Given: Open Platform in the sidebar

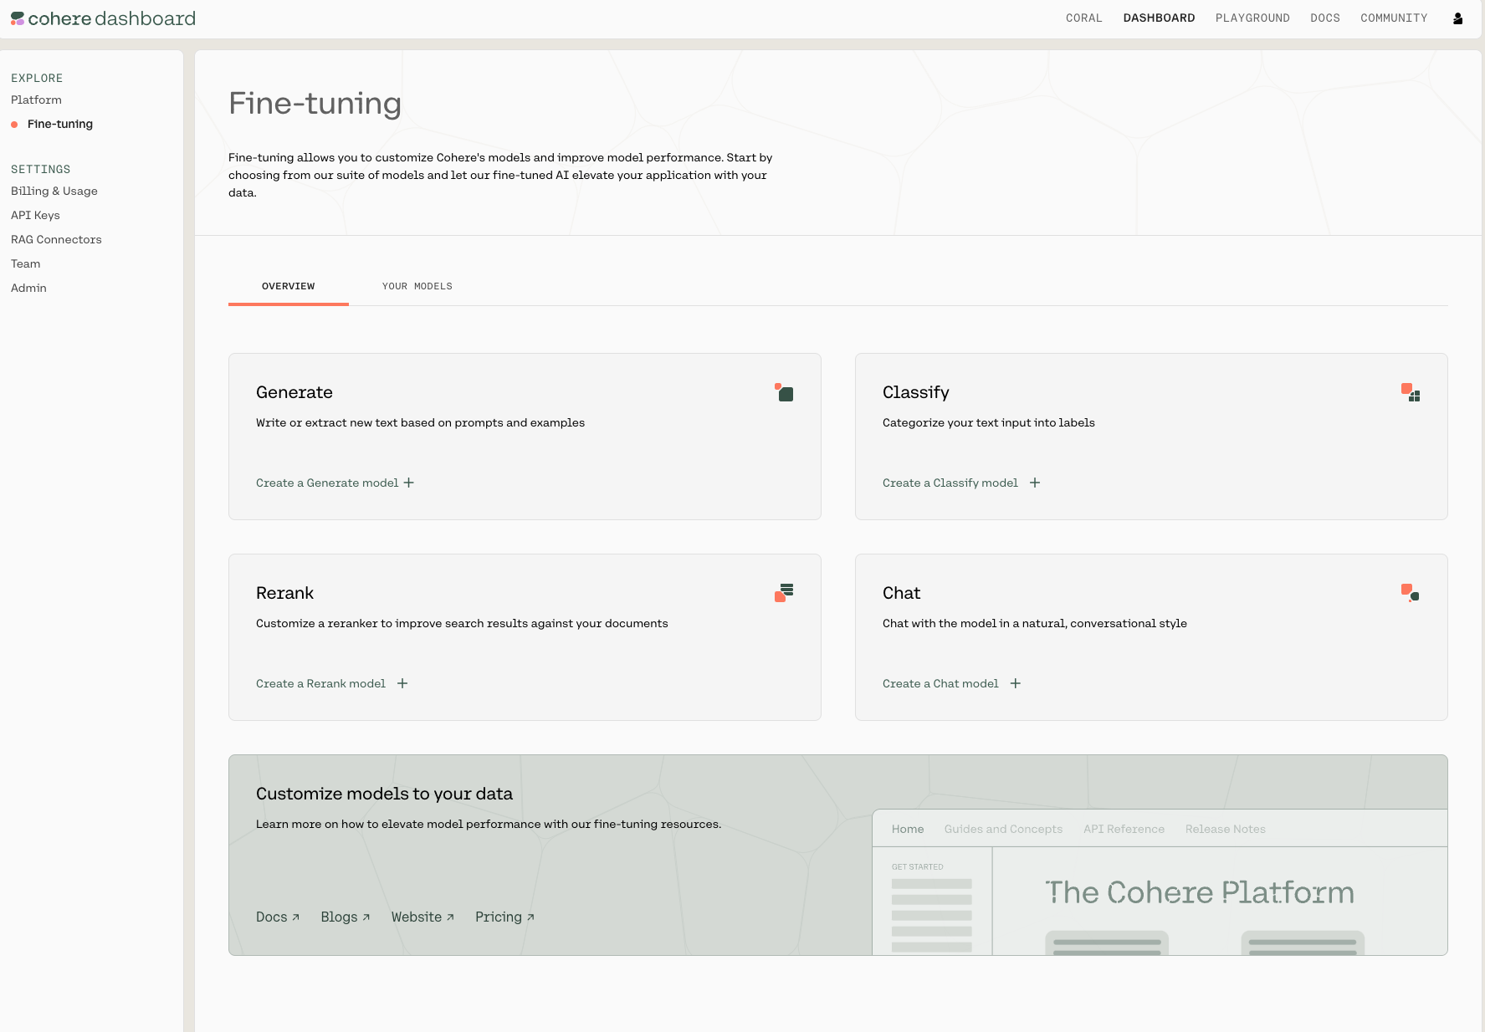Looking at the screenshot, I should (36, 100).
